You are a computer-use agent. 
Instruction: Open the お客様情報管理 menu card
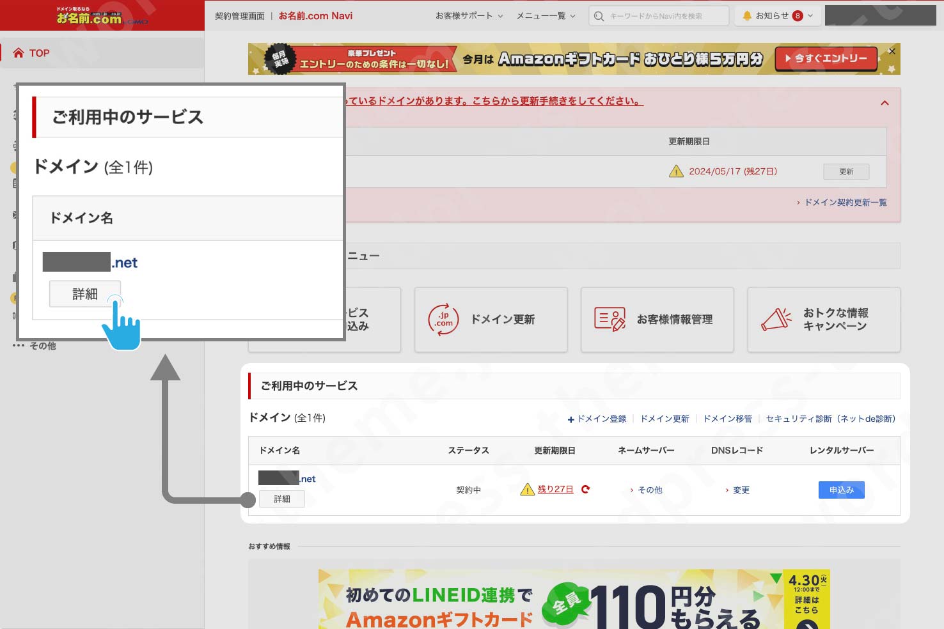tap(657, 320)
